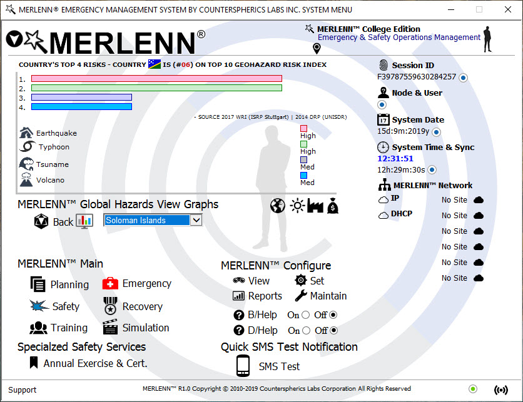Select D/Help Off radio button
The height and width of the screenshot is (402, 523).
(334, 330)
